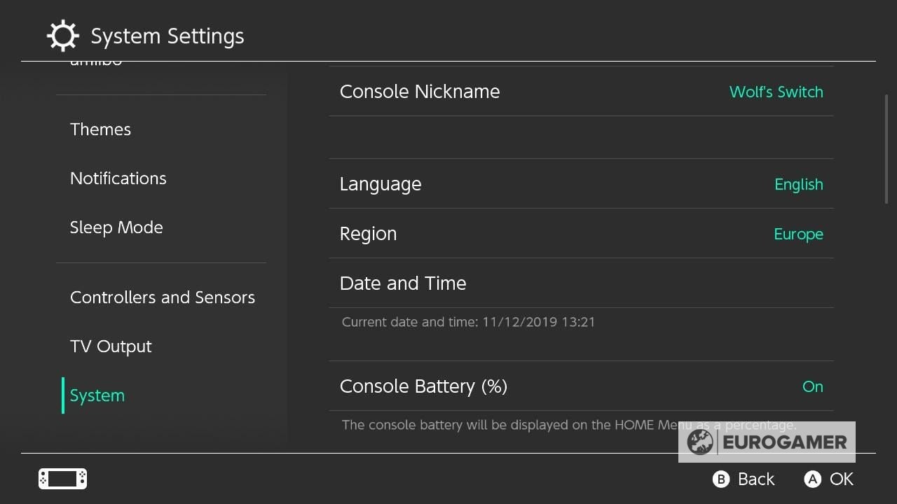Viewport: 897px width, 504px height.
Task: Edit the Console Nickname Wolf's Switch
Action: click(580, 92)
